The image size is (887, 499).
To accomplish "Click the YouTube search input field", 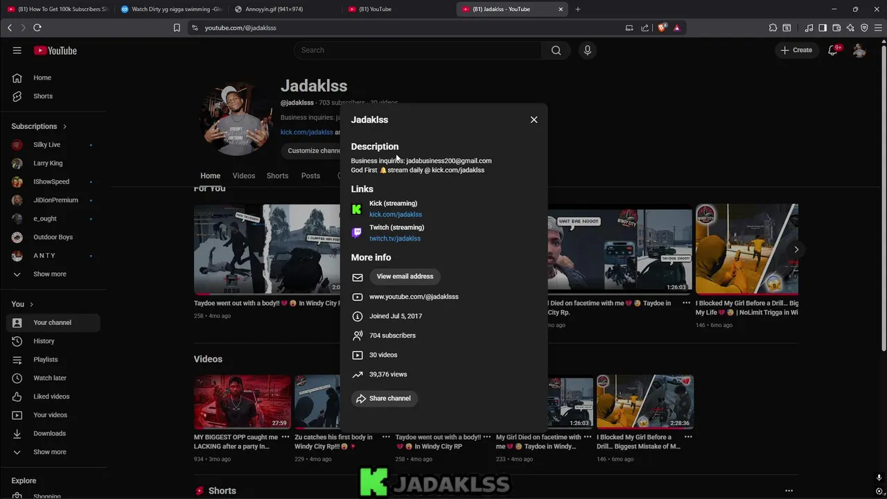I will tap(418, 50).
